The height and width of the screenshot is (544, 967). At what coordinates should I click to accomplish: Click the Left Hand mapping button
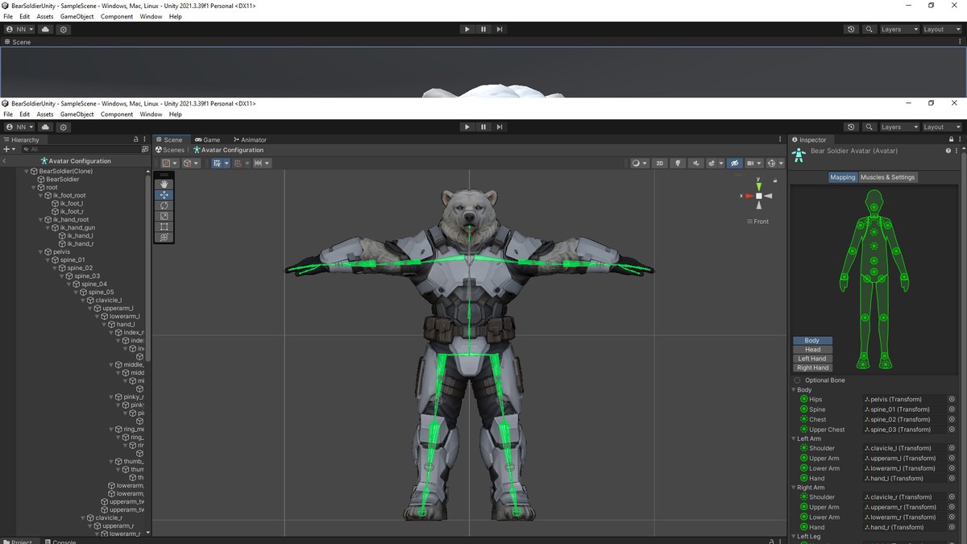[x=812, y=359]
